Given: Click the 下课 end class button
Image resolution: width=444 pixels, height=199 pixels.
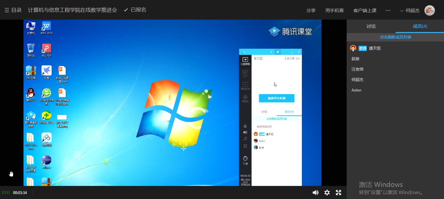Looking at the screenshot, I should 245,160.
